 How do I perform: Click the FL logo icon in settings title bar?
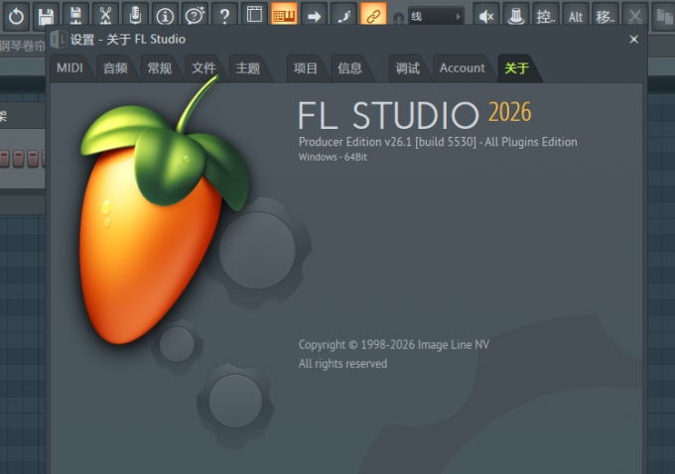(59, 39)
